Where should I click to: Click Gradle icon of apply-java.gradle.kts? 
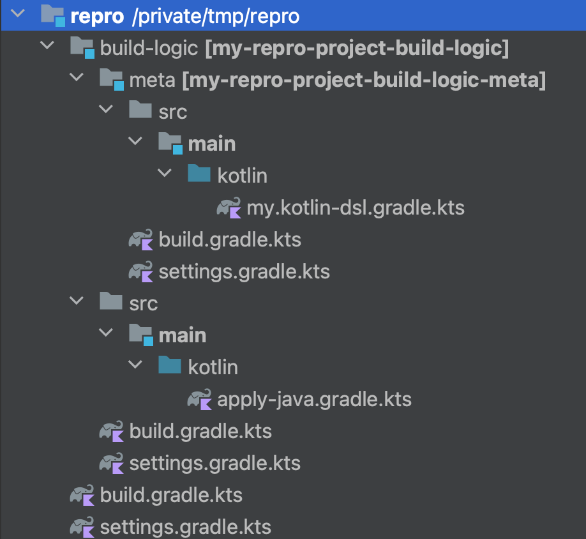200,399
